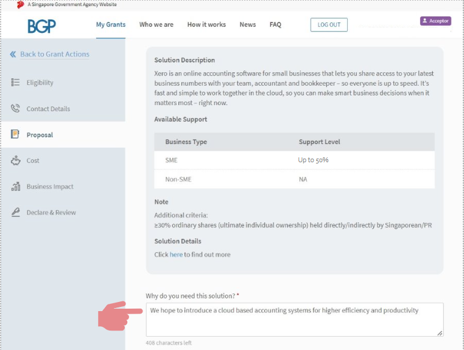This screenshot has height=350, width=464.
Task: Click the Singapore lion head crest icon
Action: point(21,4)
